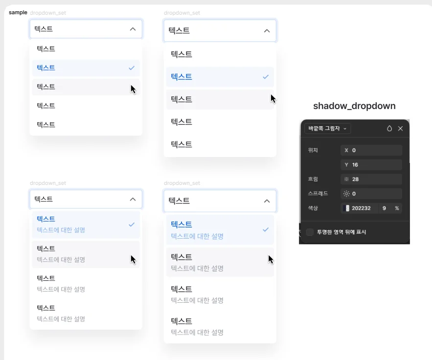The image size is (432, 360).
Task: Open the 바깥쪽 그림자 shadow type dropdown
Action: (327, 129)
